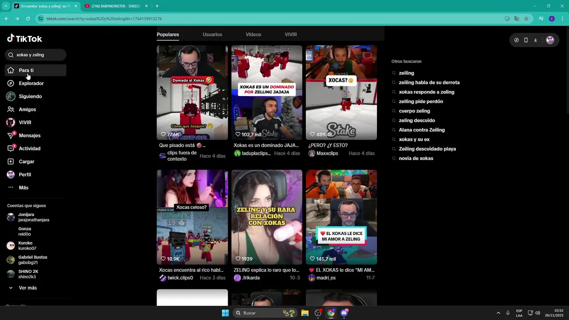Open the TikTok coins icon in top-right pill
Screen dimensions: 569x320
517,40
